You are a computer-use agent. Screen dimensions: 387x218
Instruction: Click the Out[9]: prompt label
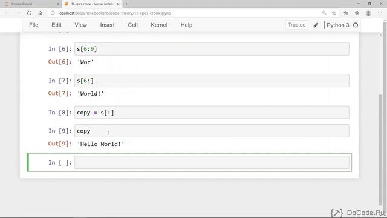pos(60,144)
